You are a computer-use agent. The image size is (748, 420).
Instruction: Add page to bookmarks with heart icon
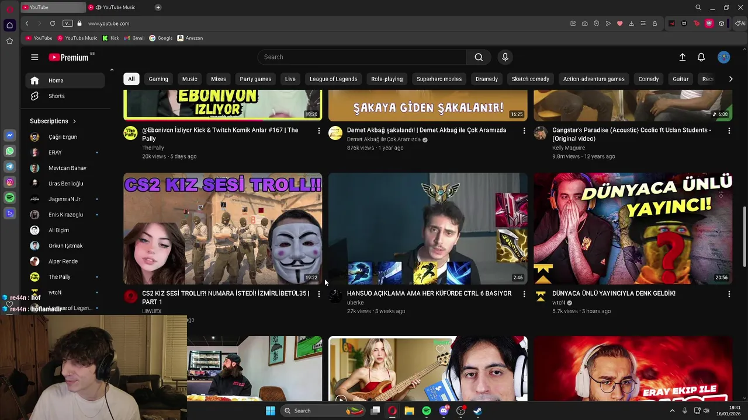tap(619, 23)
